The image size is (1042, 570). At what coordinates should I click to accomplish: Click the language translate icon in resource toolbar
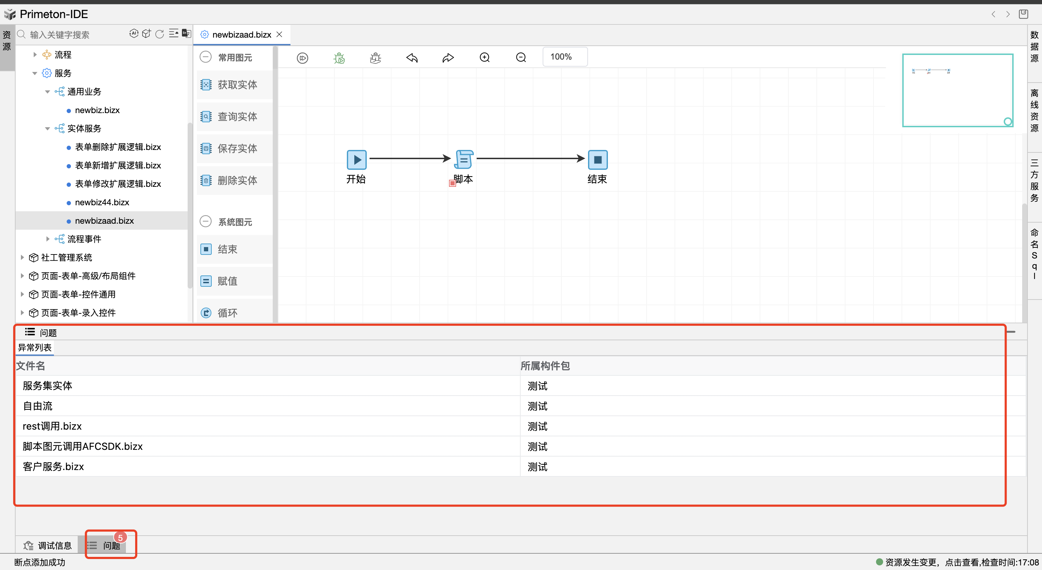coord(187,34)
